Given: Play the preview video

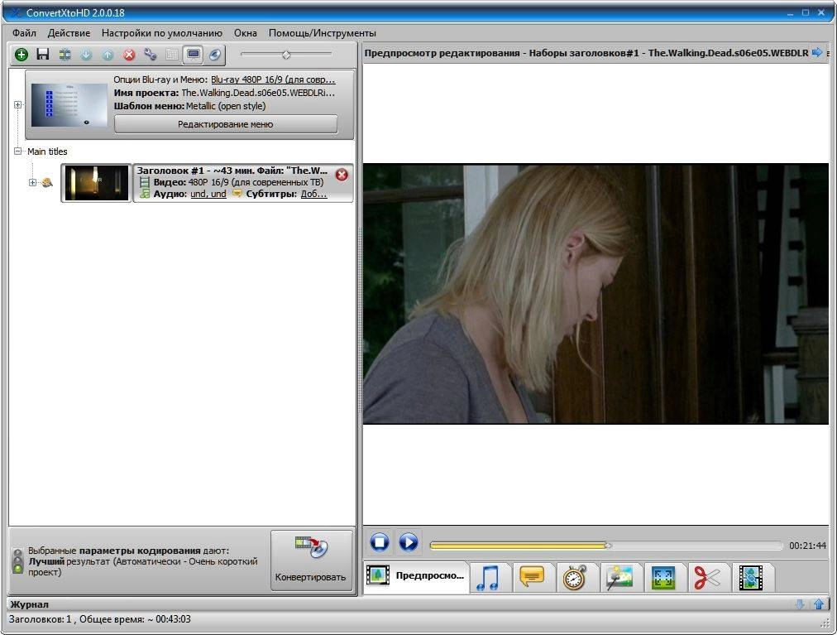Looking at the screenshot, I should coord(409,542).
